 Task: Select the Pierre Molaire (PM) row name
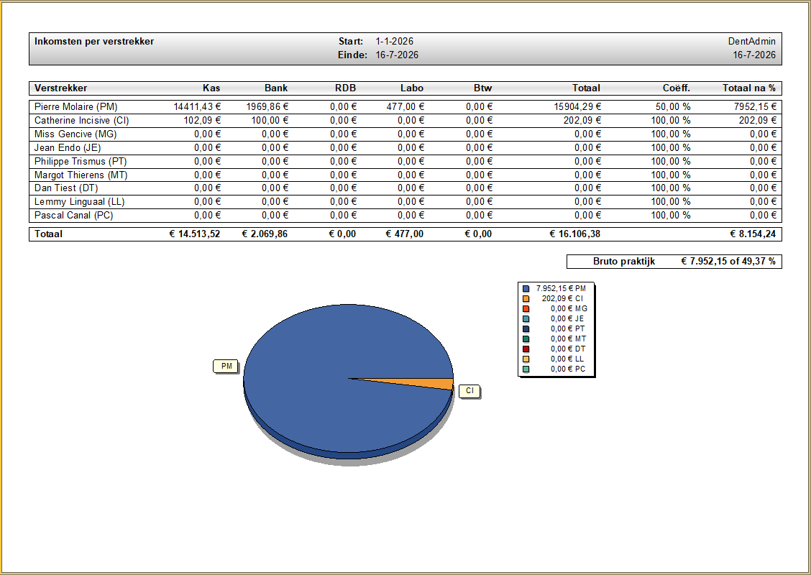(x=76, y=107)
